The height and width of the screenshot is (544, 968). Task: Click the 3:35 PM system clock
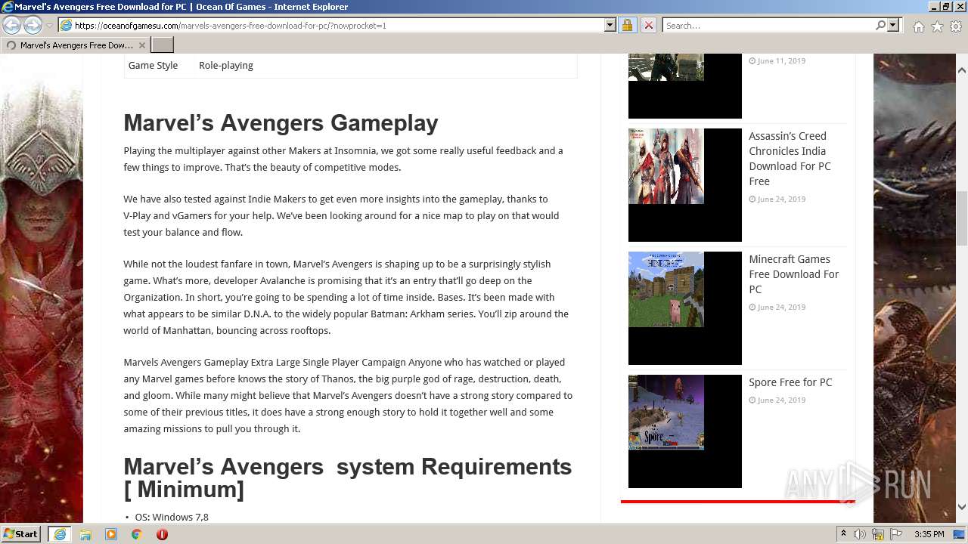(x=929, y=534)
